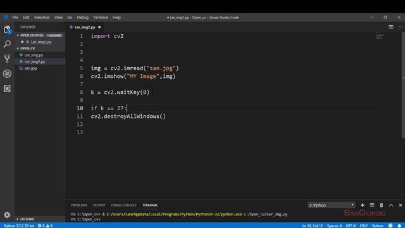Open the Search view in activity bar

pyautogui.click(x=7, y=44)
